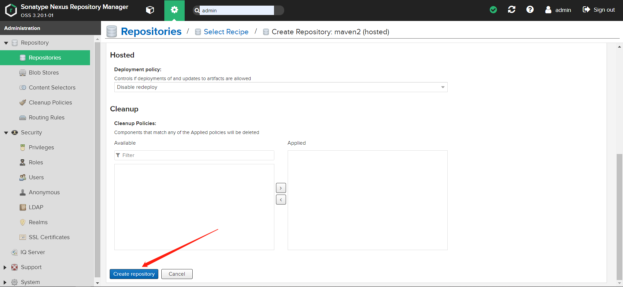Click the Privileges medal icon

[x=23, y=147]
